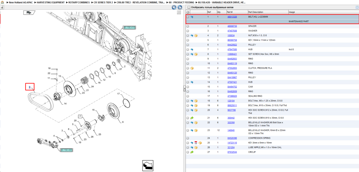This screenshot has height=172, width=359.
Task: Go to the previous illustration with the left arrow
Action: coord(174,7)
